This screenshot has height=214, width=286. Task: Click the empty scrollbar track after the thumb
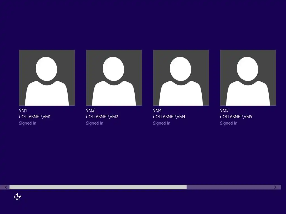coord(230,187)
